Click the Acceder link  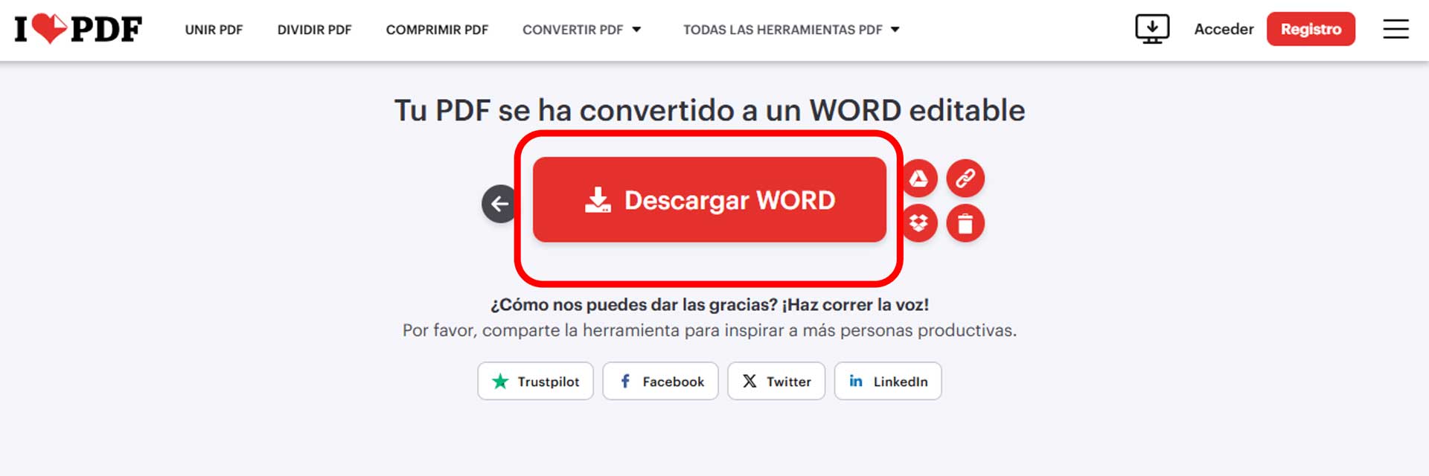(1224, 29)
